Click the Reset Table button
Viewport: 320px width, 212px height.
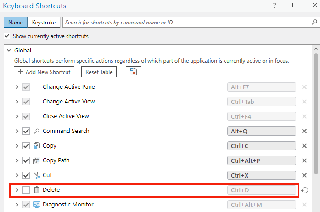coord(99,72)
